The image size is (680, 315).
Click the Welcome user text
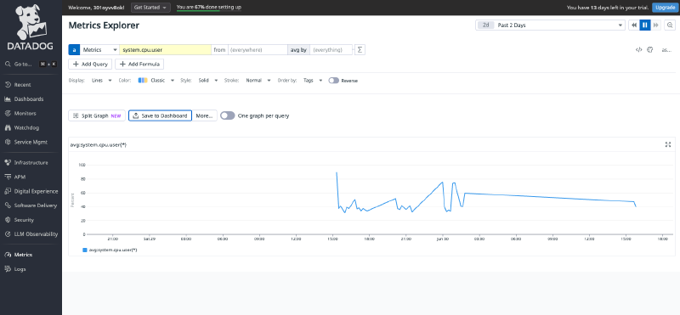(96, 8)
